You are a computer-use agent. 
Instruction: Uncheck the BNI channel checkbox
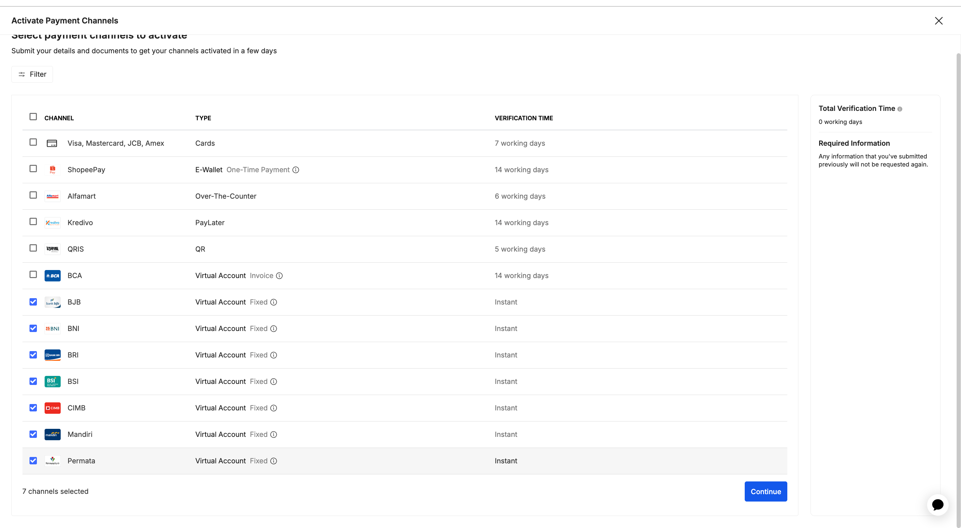pos(33,328)
